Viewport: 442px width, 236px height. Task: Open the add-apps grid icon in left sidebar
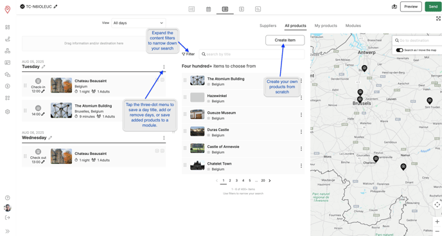tap(8, 98)
